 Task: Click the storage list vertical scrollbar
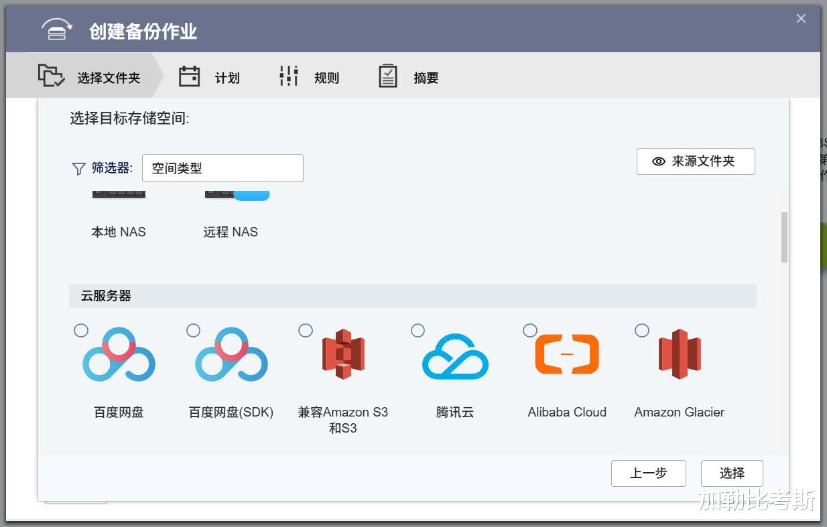(x=784, y=237)
